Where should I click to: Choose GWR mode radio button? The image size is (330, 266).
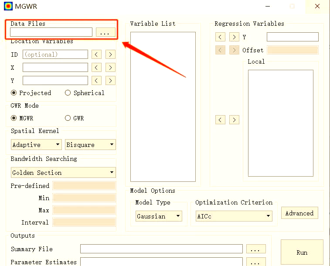coord(68,118)
